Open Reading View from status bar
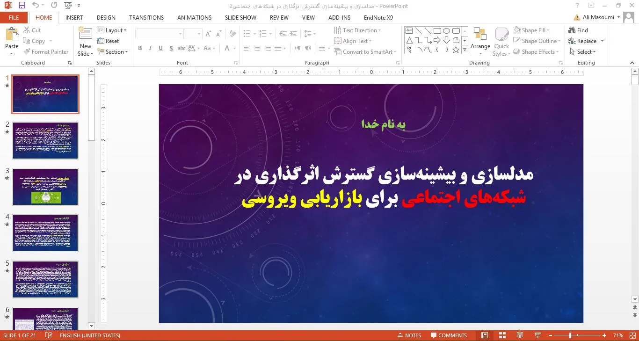 point(520,335)
